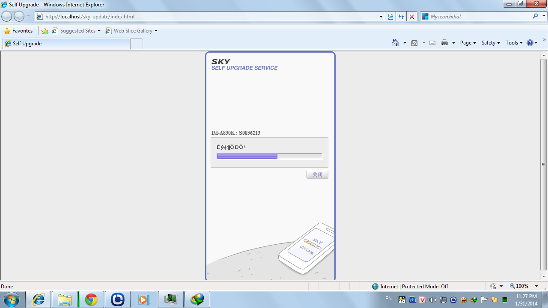The image size is (548, 308).
Task: Open the Page menu
Action: pos(468,43)
